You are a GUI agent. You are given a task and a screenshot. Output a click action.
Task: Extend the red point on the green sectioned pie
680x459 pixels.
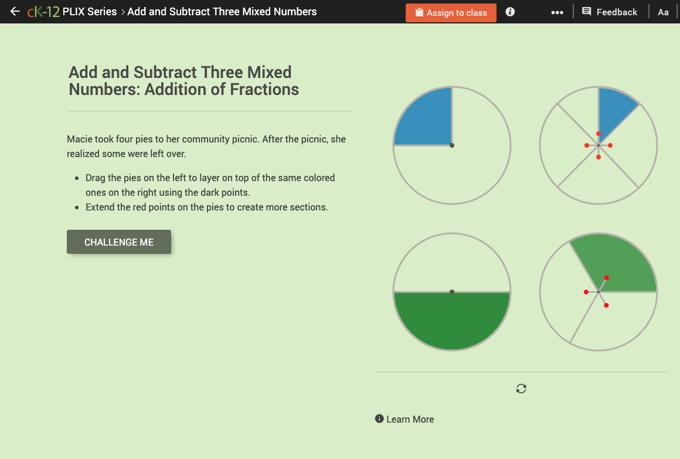tap(607, 278)
